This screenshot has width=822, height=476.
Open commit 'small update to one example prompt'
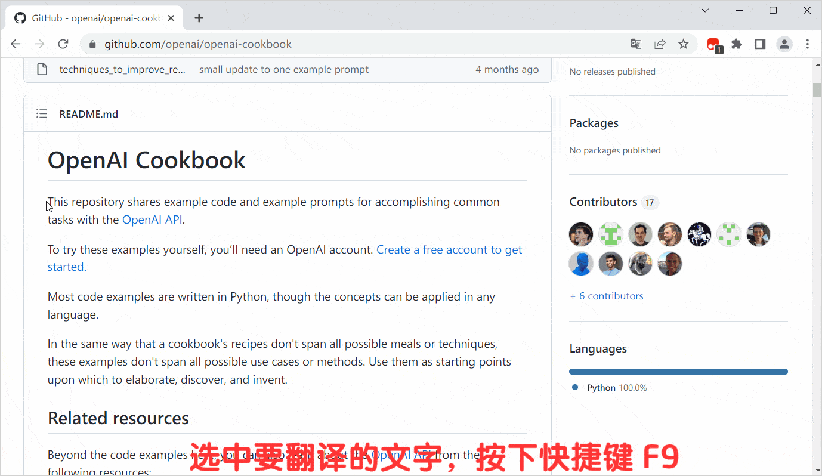click(x=284, y=70)
